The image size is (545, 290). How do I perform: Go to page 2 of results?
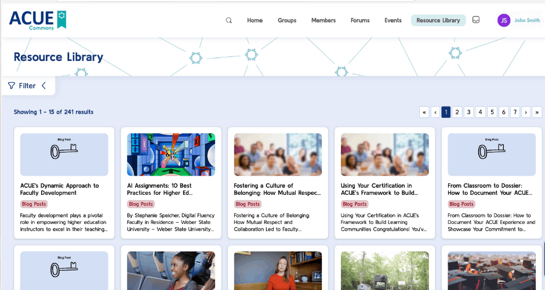click(x=457, y=112)
